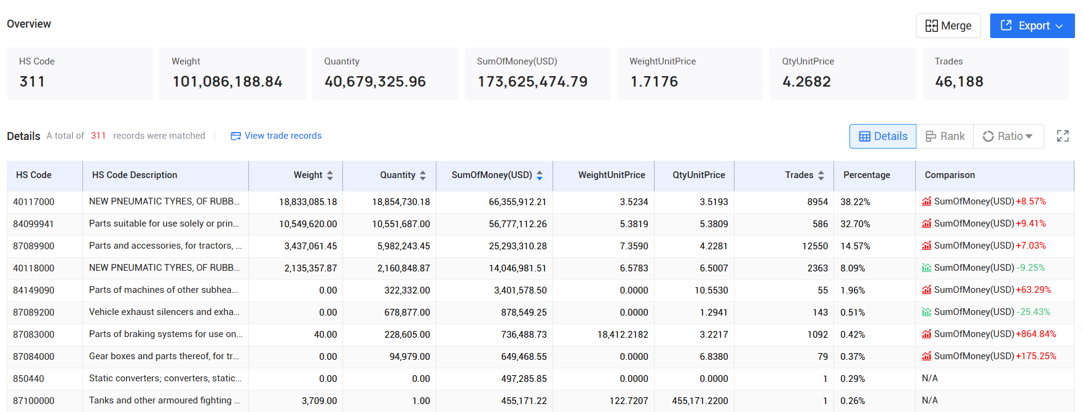
Task: Open the Ratio dropdown
Action: 1008,136
